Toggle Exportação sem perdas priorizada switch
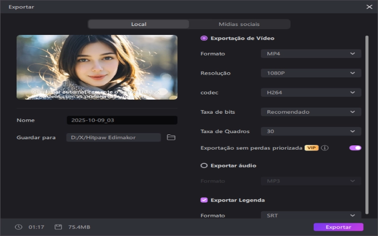This screenshot has width=378, height=236. click(x=355, y=148)
